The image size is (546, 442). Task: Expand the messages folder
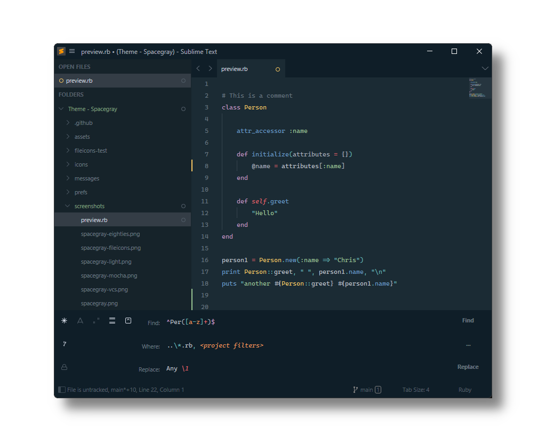(68, 178)
